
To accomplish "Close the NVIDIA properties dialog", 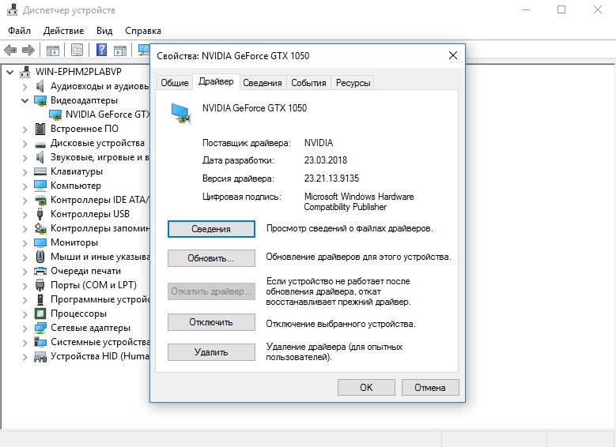I will tap(453, 55).
